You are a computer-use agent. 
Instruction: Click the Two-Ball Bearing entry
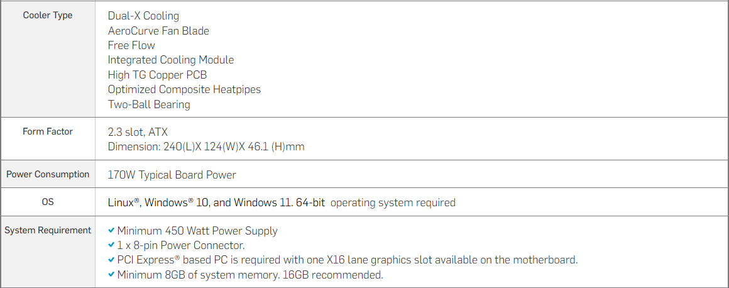[149, 104]
